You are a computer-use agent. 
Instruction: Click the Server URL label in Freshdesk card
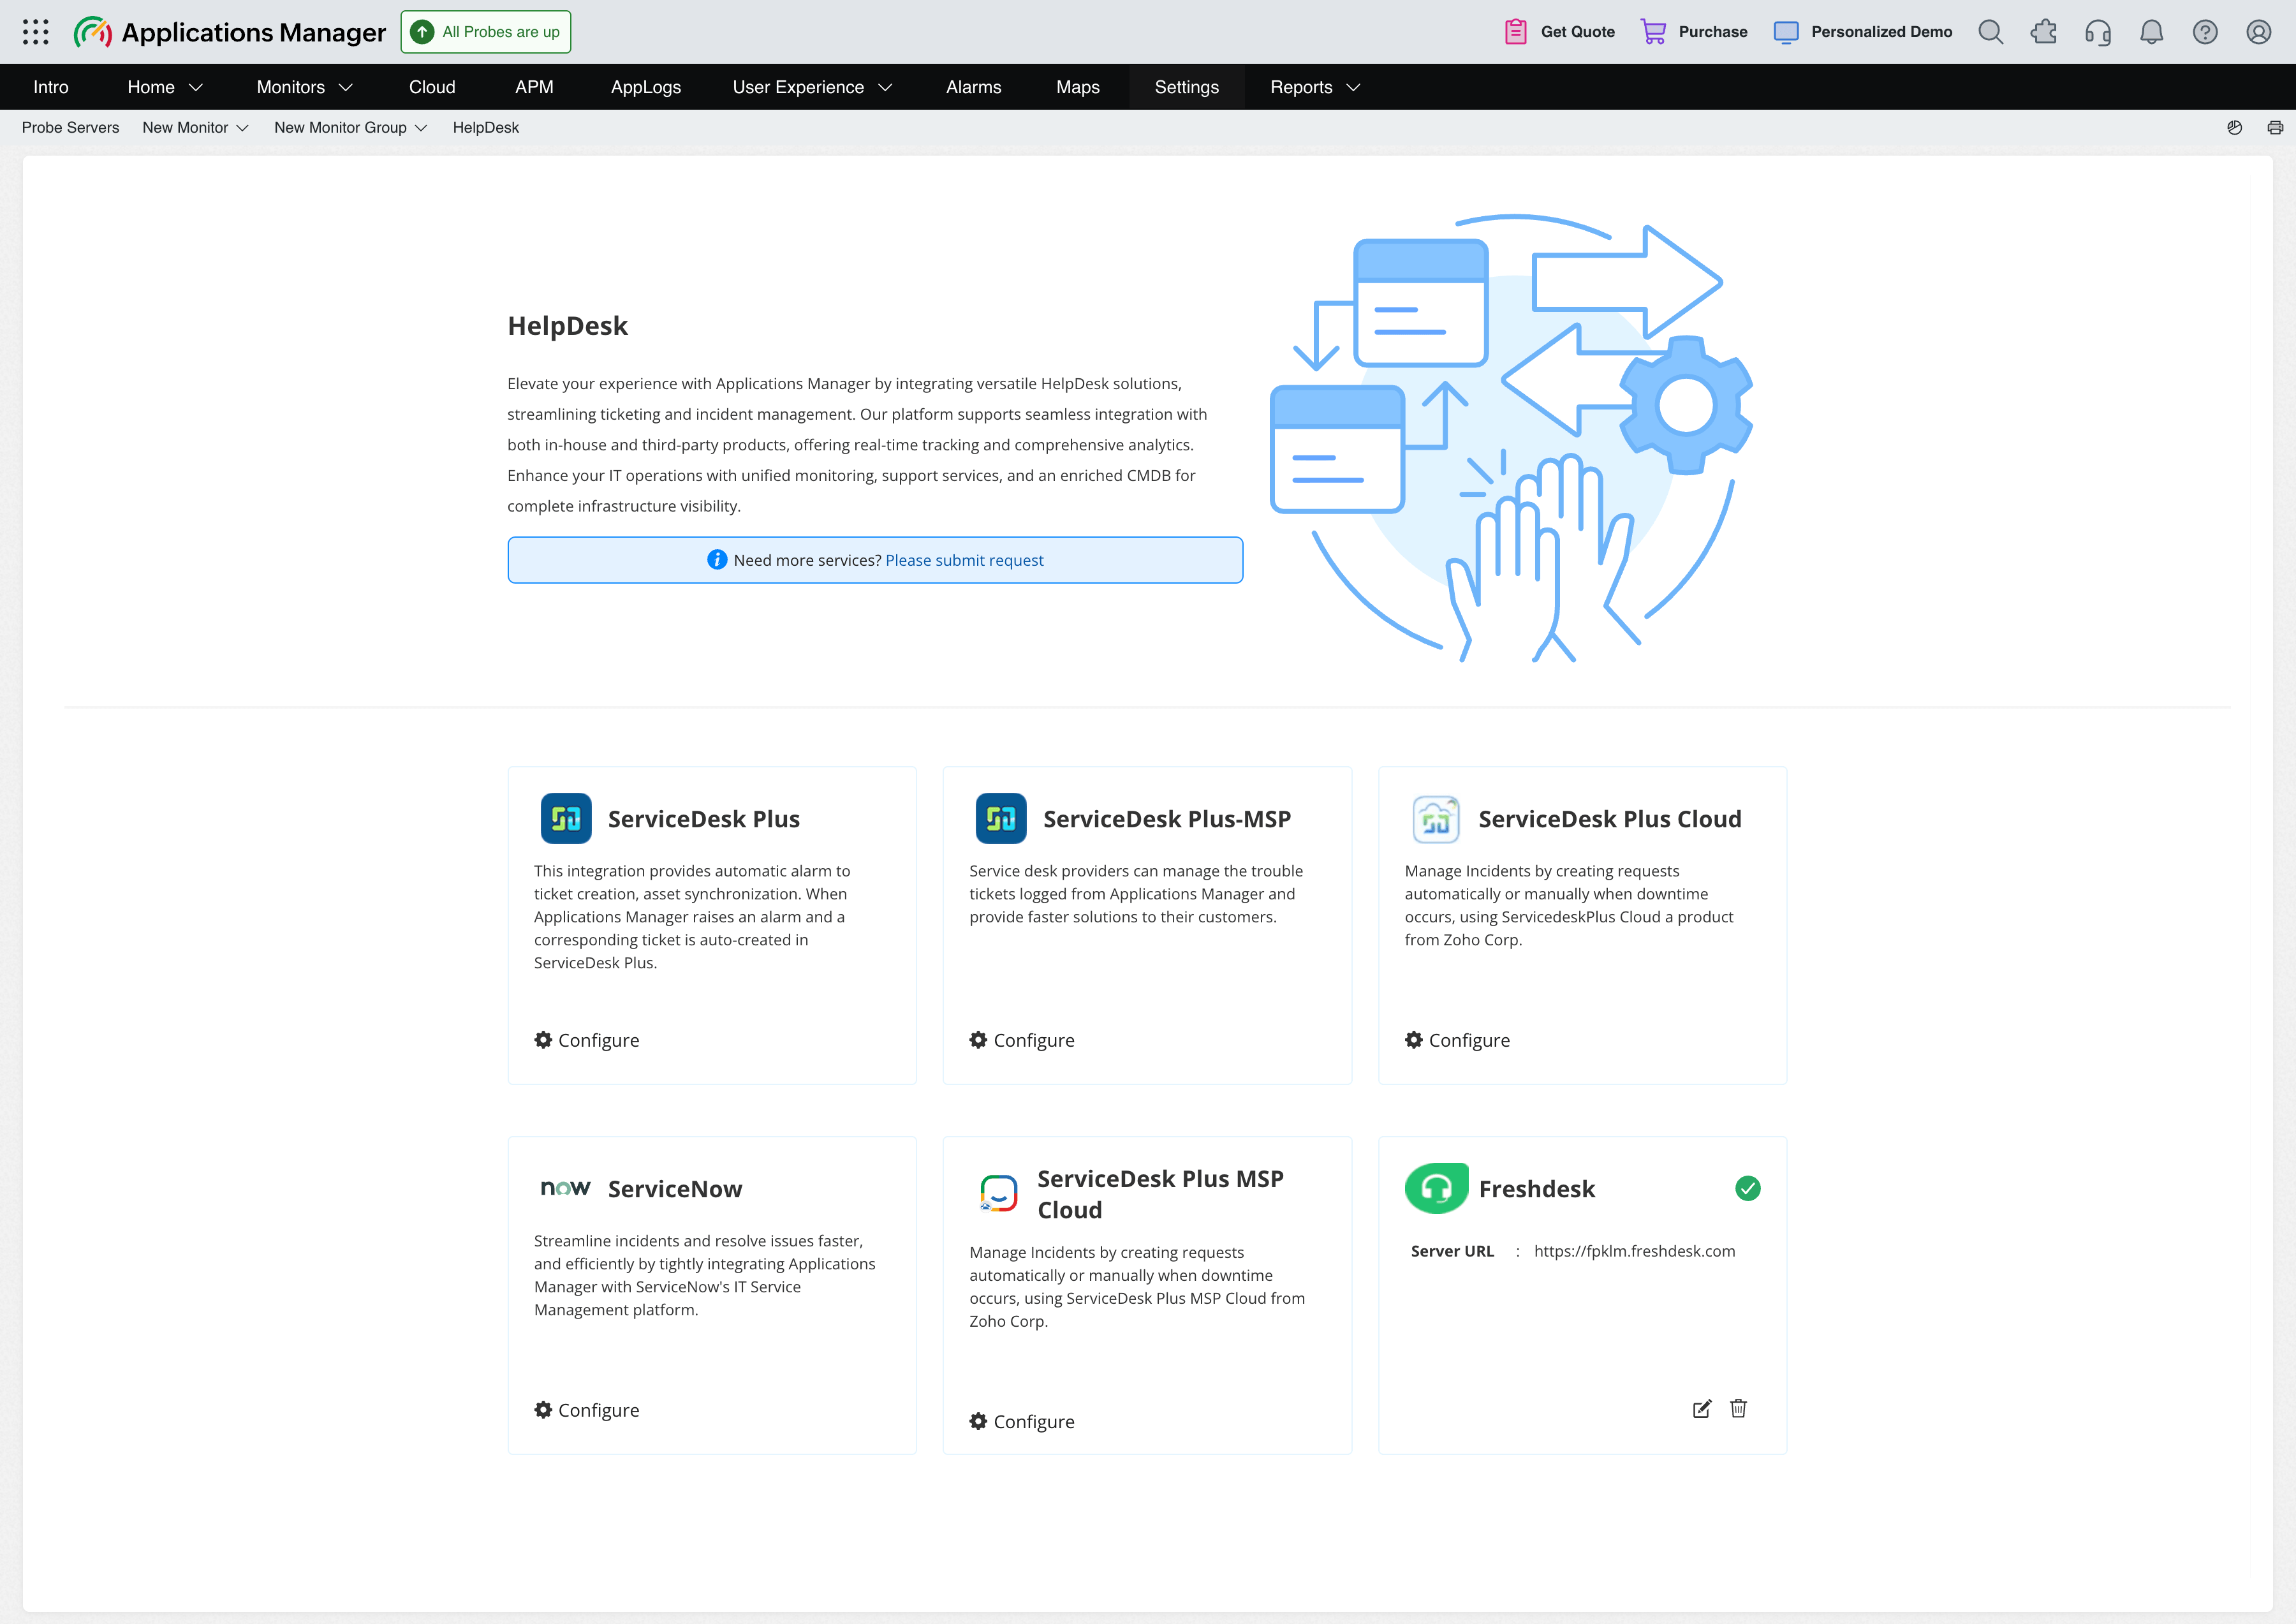pos(1452,1251)
